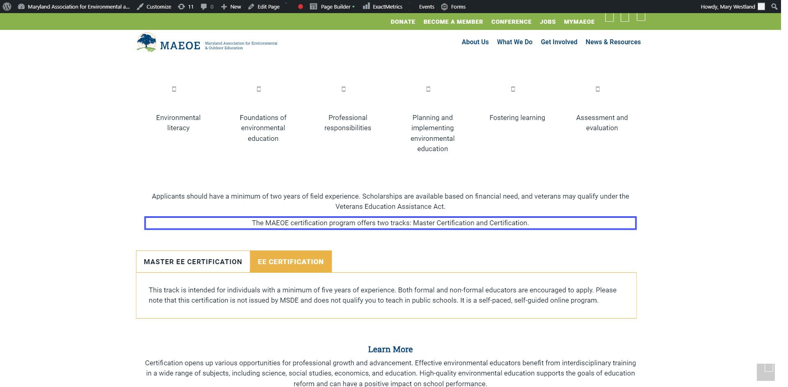788x387 pixels.
Task: Open the site dashboard via gauge icon
Action: pyautogui.click(x=21, y=7)
